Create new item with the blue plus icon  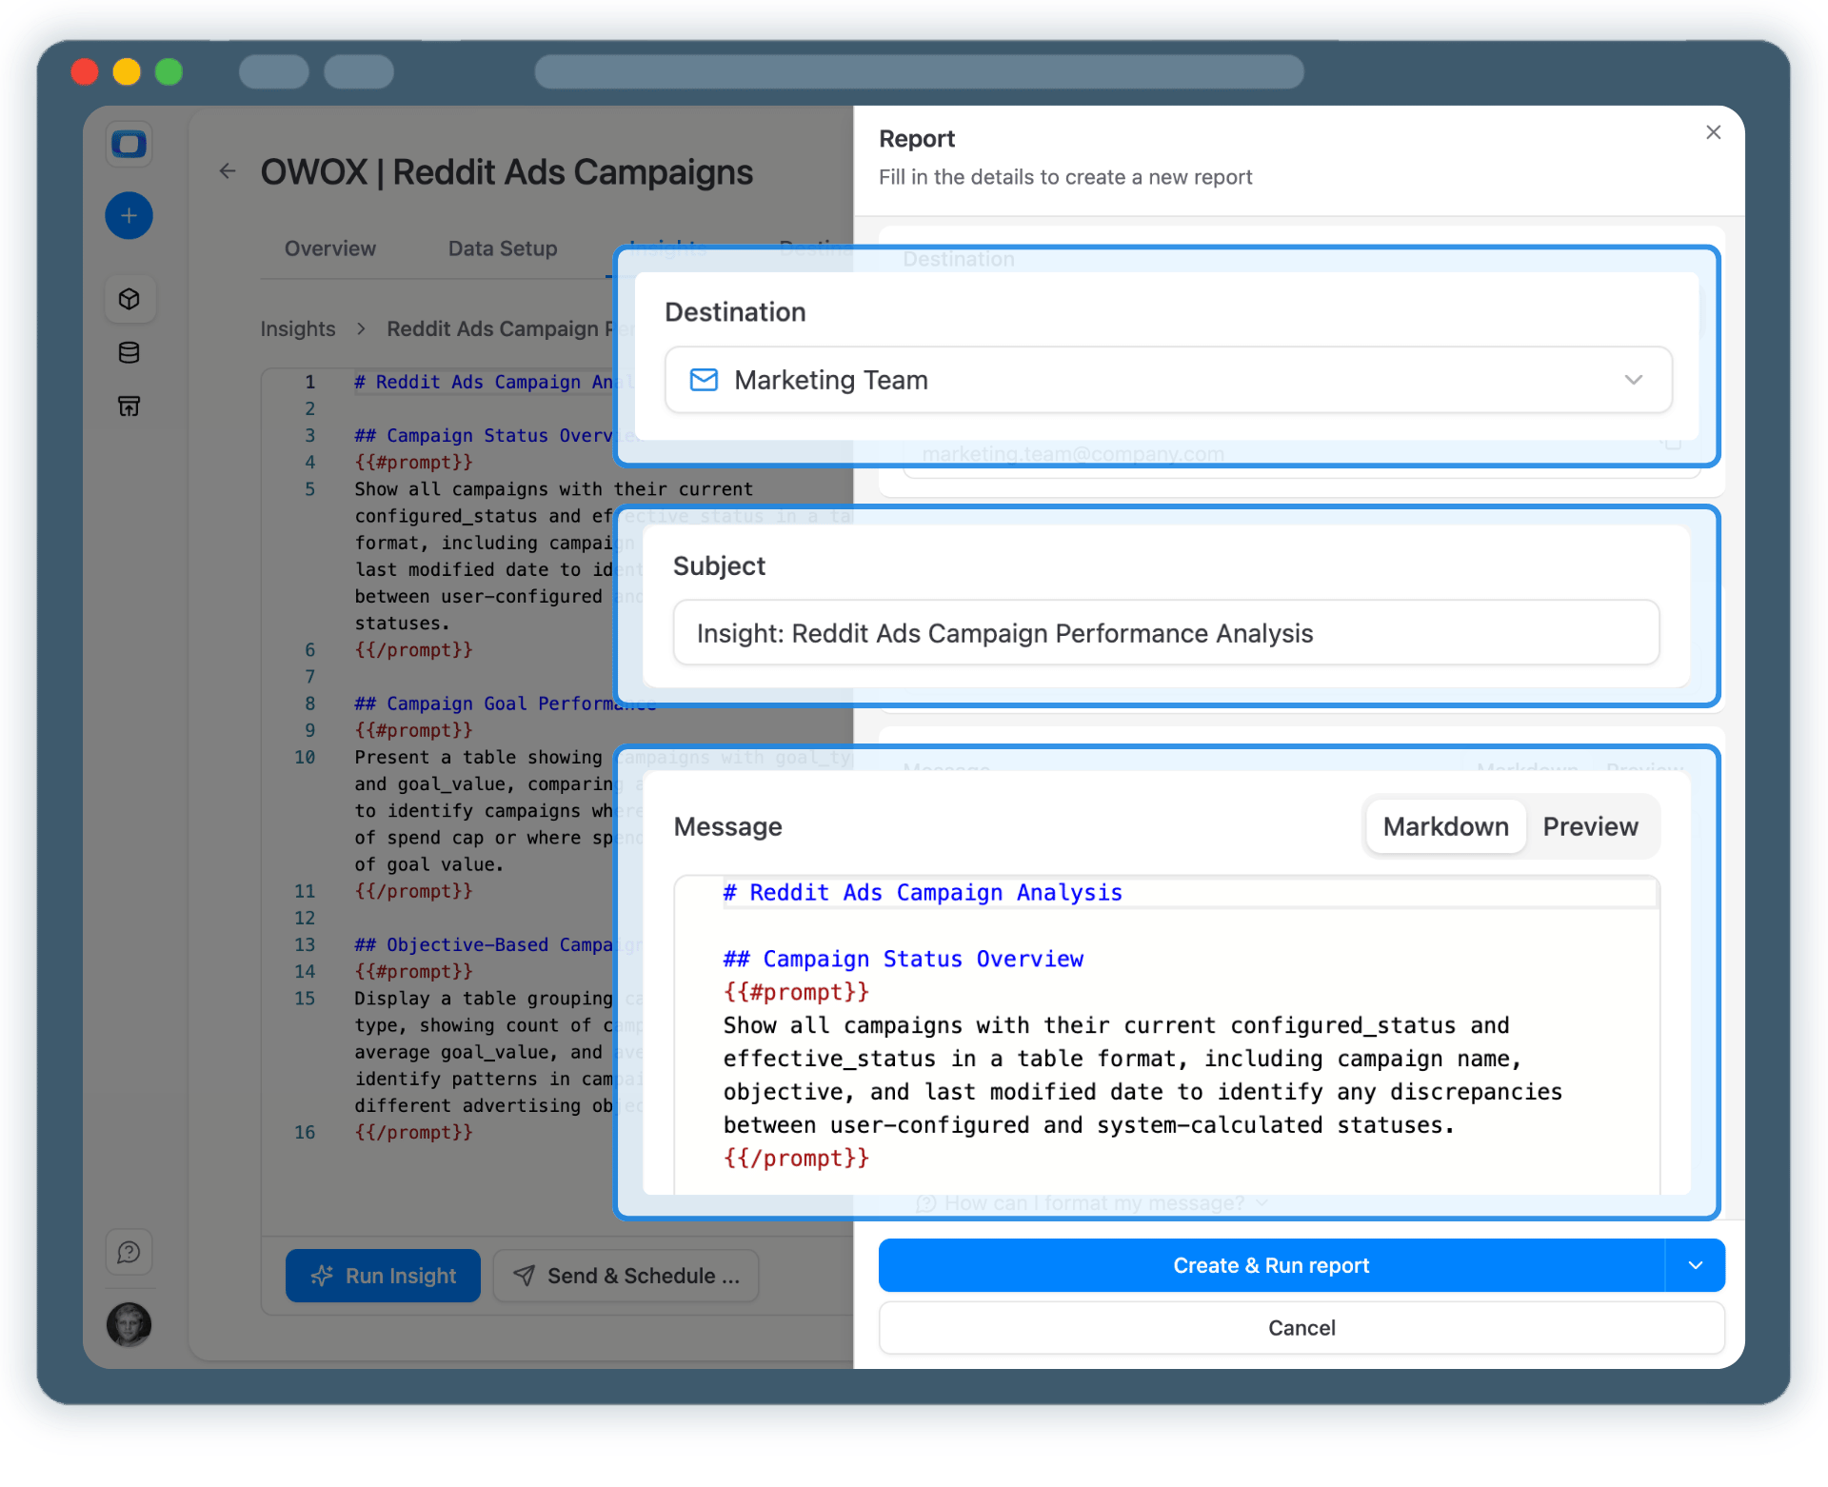[x=129, y=215]
